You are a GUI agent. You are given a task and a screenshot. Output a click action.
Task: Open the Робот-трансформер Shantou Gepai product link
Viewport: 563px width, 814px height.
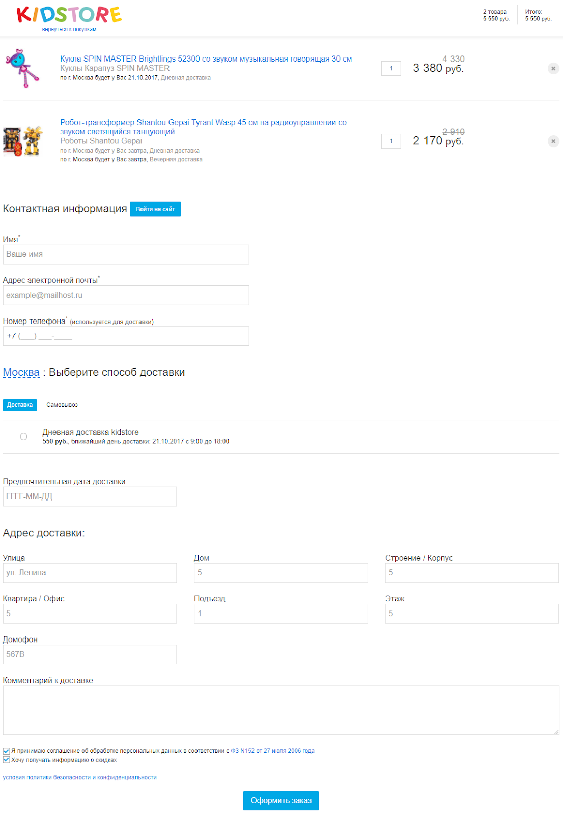click(203, 127)
